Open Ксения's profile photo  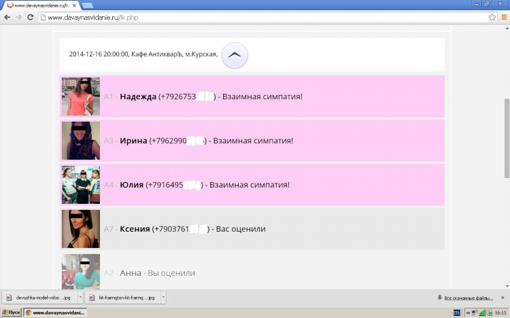[81, 228]
